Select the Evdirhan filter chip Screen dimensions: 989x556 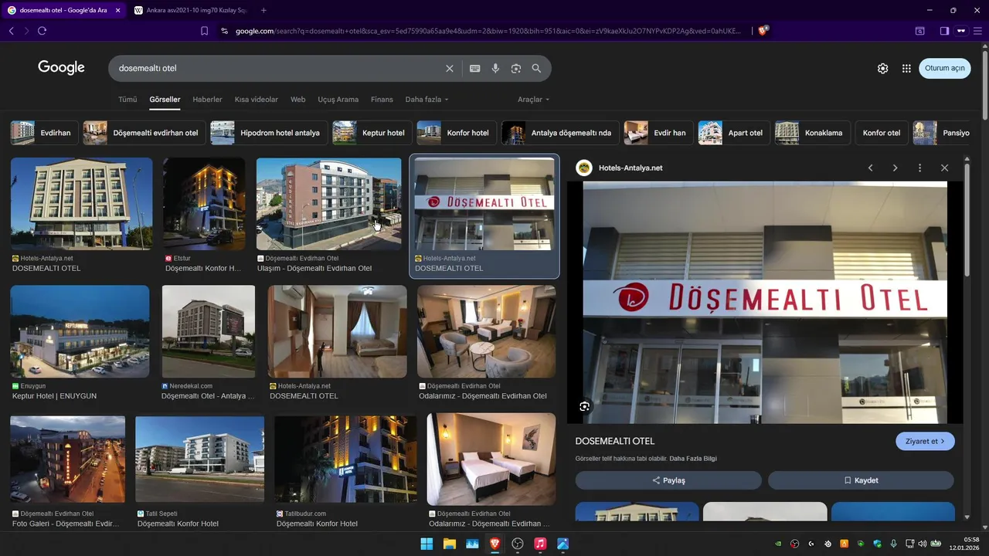coord(45,133)
